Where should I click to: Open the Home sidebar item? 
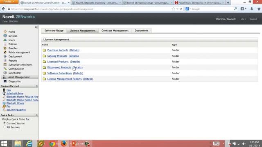12,32
